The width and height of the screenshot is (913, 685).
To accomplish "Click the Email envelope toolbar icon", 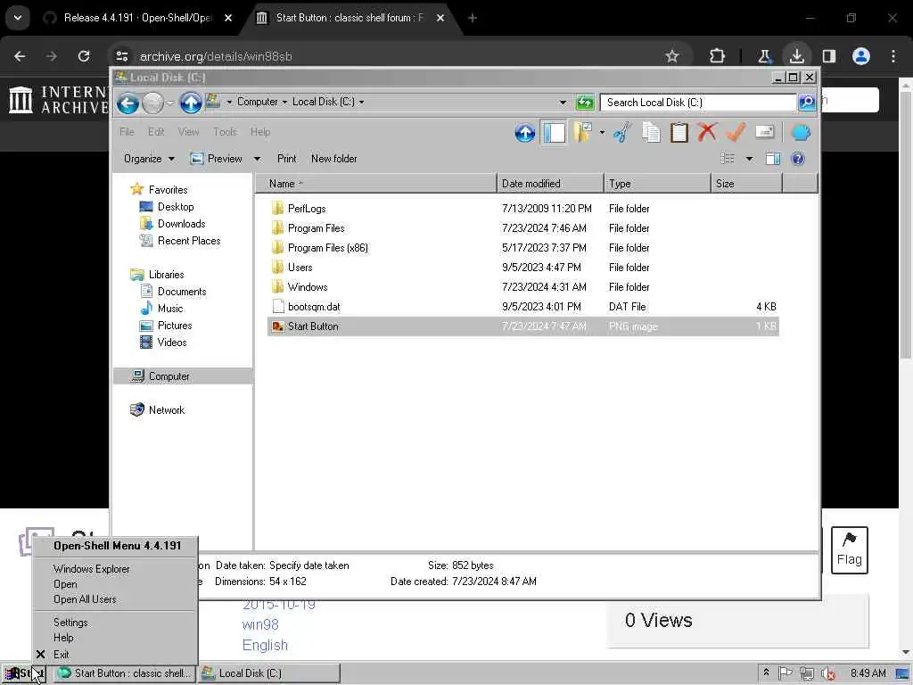I will pyautogui.click(x=764, y=132).
